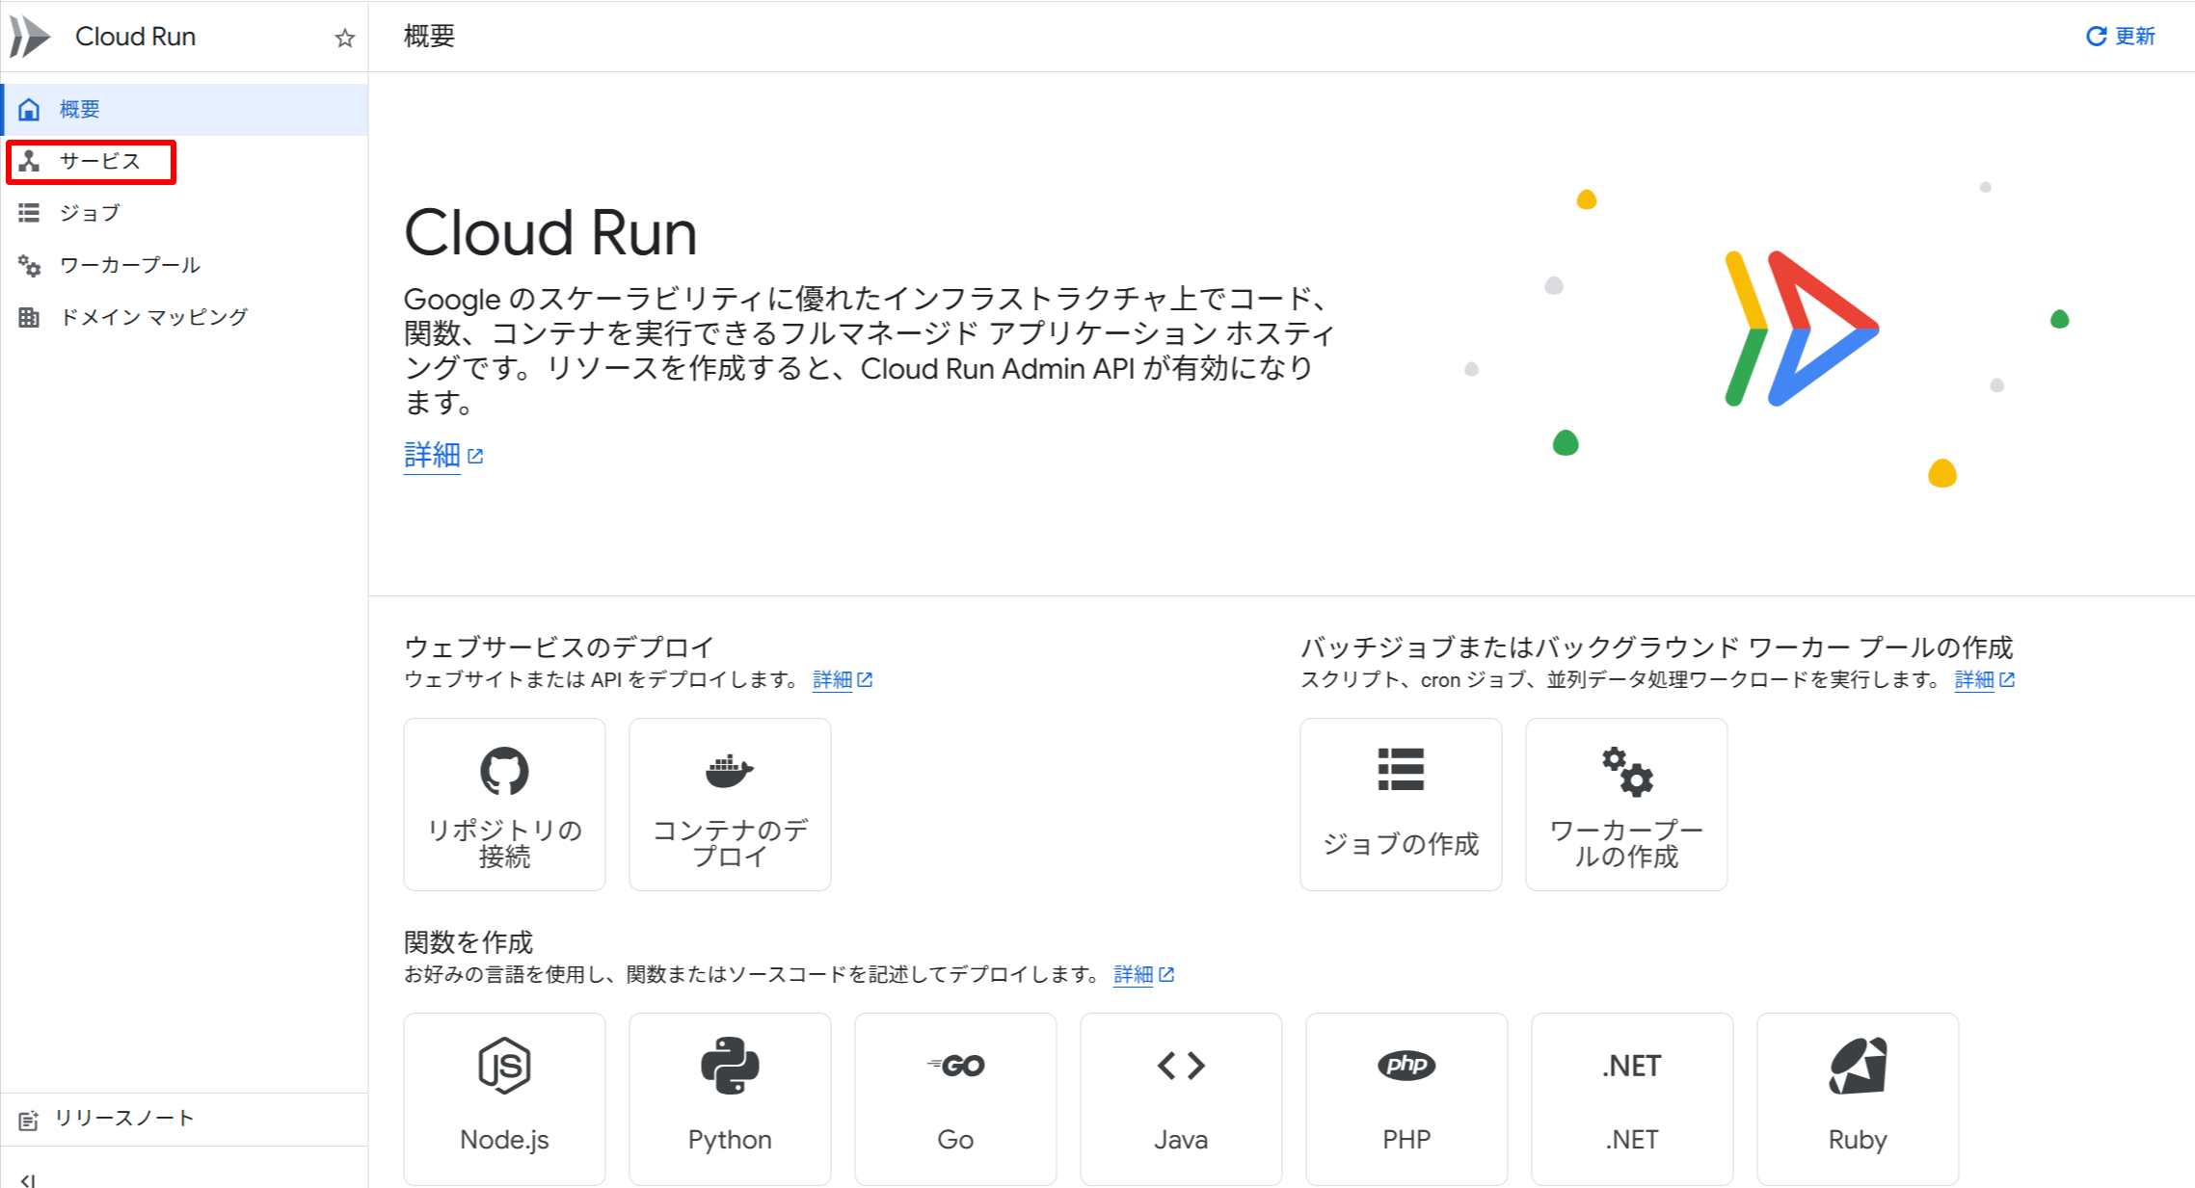Create a .NET function
The width and height of the screenshot is (2195, 1188).
1632,1098
